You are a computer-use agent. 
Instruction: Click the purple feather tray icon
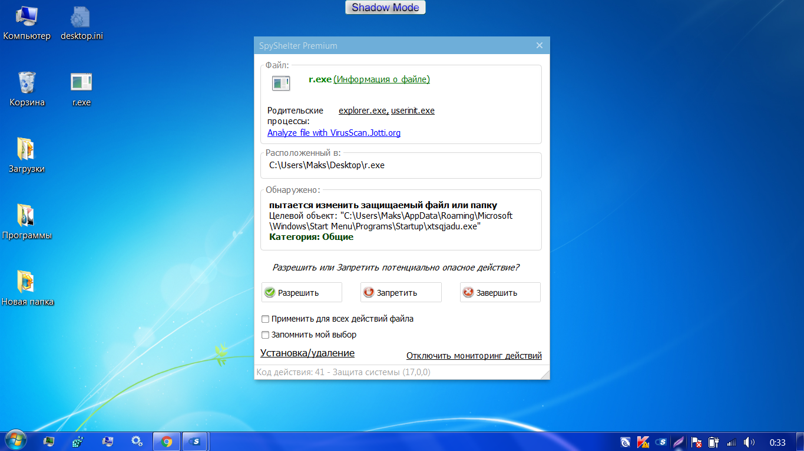[679, 442]
